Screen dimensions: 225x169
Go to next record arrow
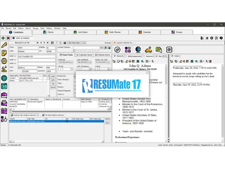click(44, 43)
